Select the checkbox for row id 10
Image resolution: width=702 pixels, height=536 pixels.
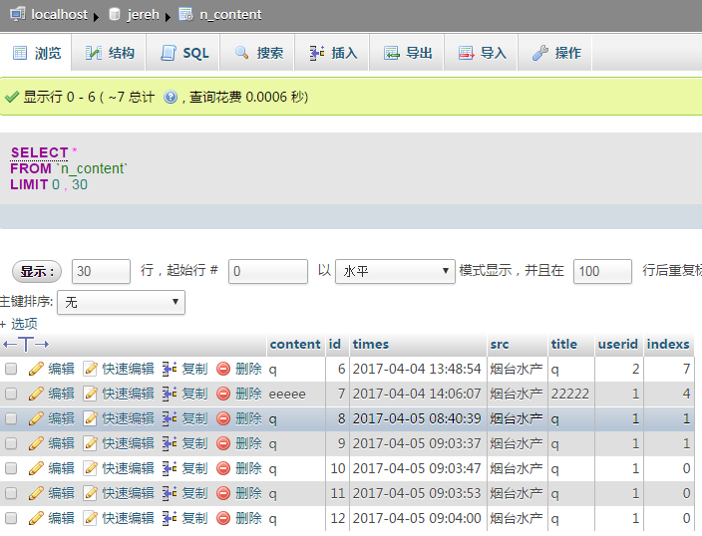(x=11, y=468)
